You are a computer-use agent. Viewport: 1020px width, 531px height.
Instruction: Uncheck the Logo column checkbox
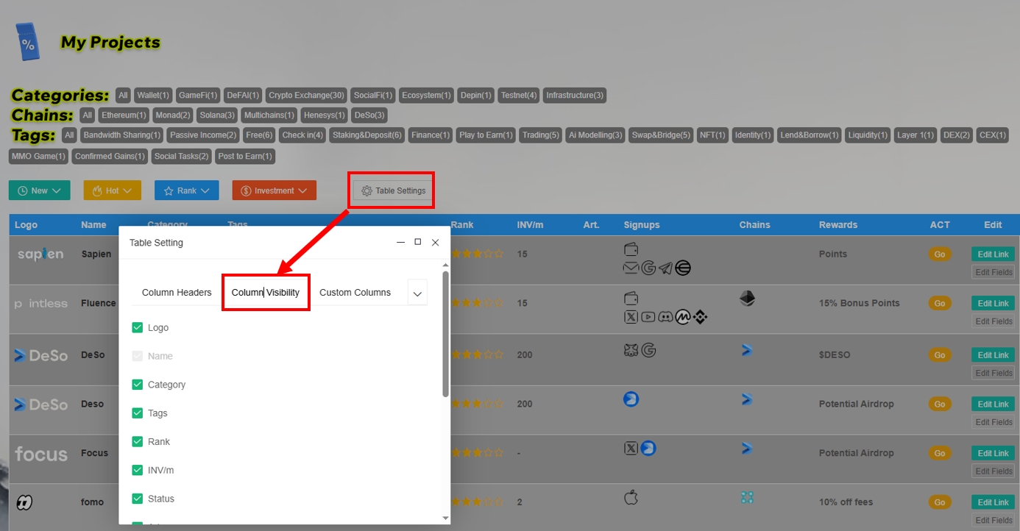coord(137,327)
